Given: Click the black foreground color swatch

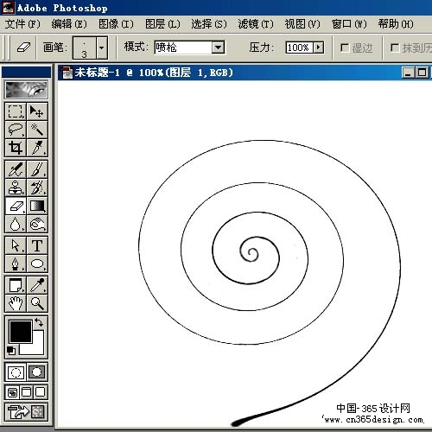Looking at the screenshot, I should click(x=21, y=332).
